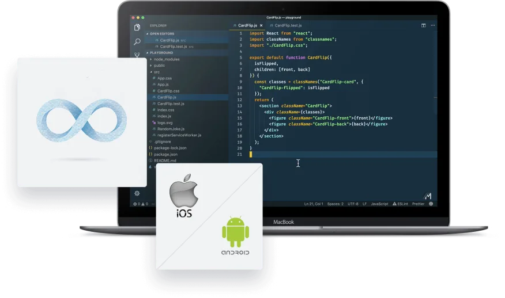The image size is (505, 298).
Task: Click the feedback smiley in status bar
Action: coord(431,204)
